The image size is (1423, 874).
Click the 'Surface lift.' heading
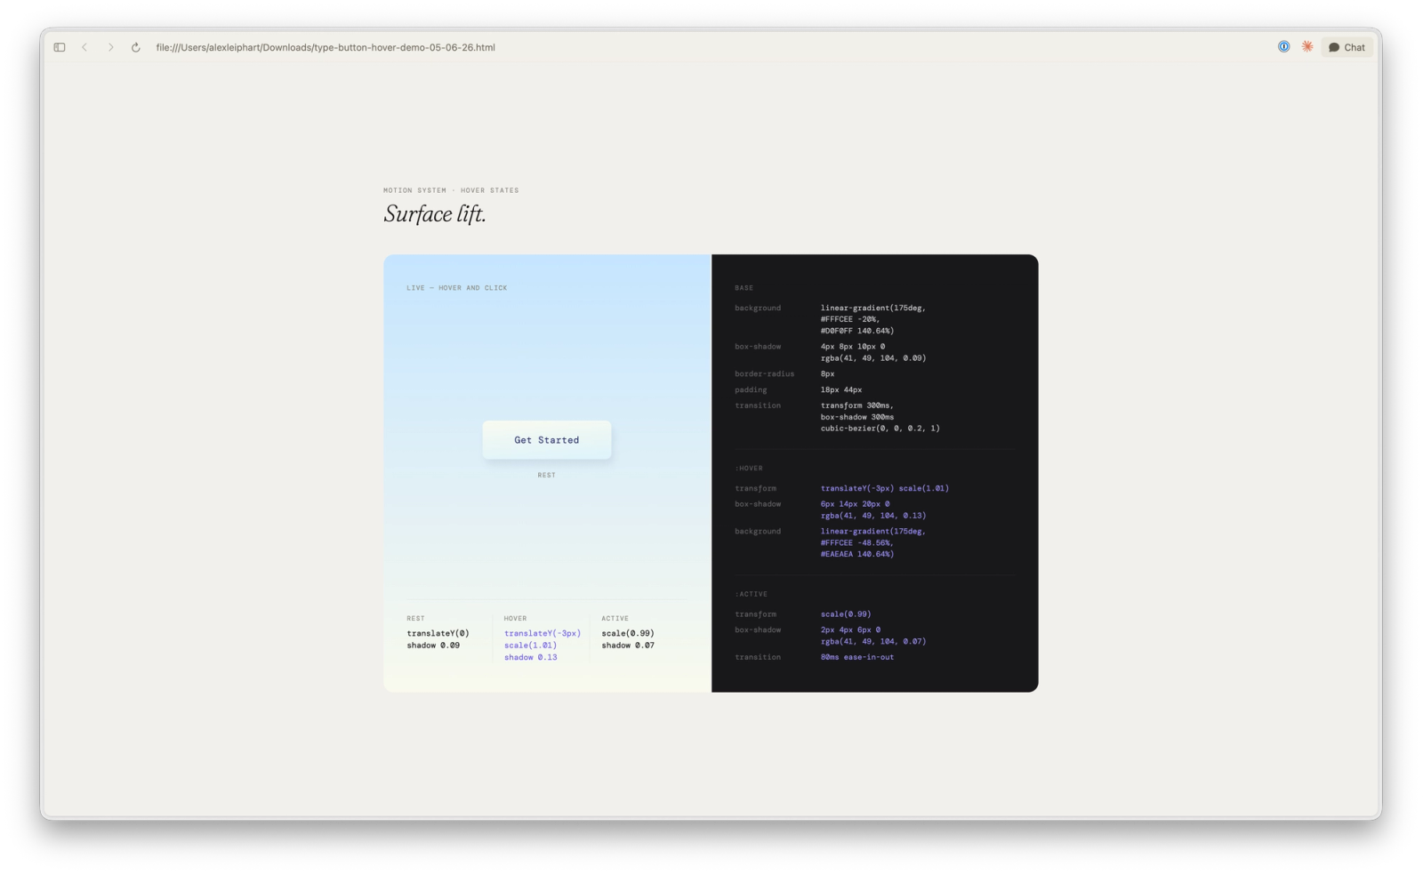tap(435, 214)
